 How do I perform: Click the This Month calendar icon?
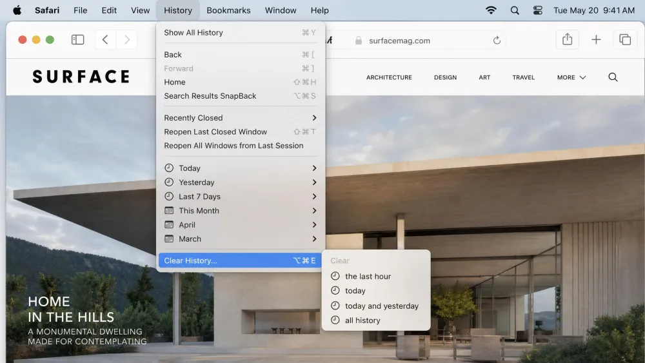pos(169,210)
